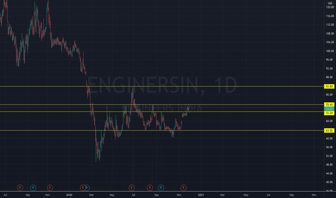This screenshot has width=336, height=198.
Task: Select the 83.80 yellow price label
Action: 329,86
